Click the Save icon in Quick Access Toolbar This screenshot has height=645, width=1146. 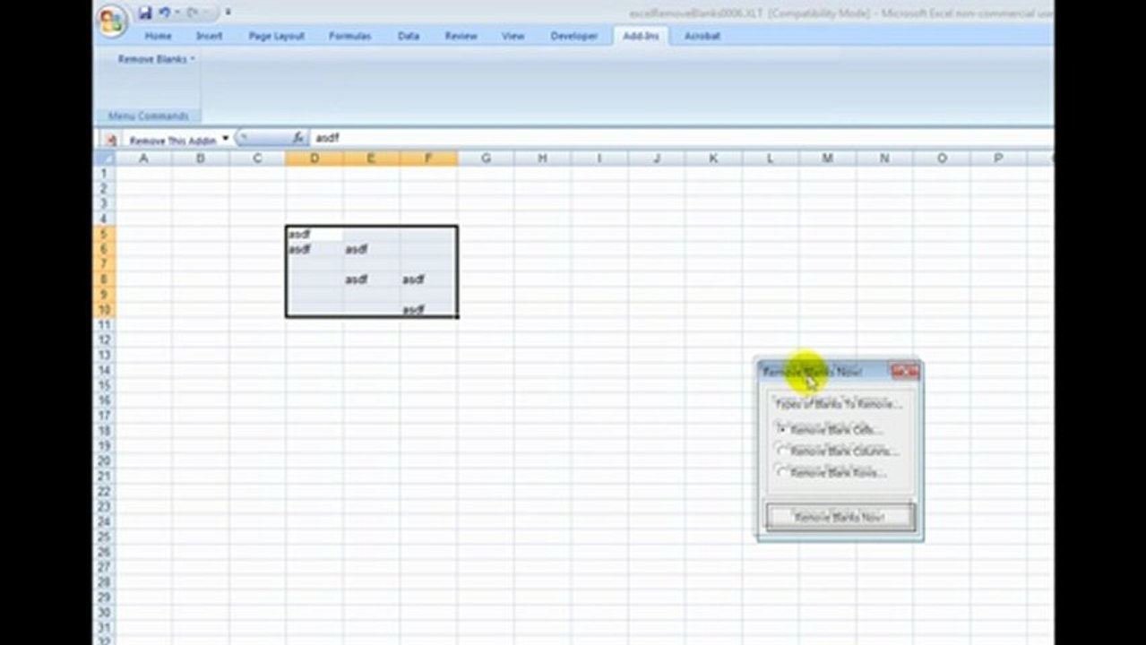pyautogui.click(x=145, y=13)
